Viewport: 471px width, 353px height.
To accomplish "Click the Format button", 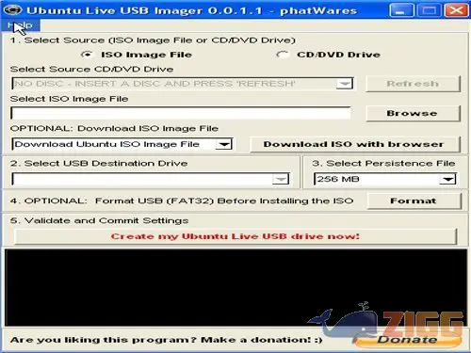I will pyautogui.click(x=414, y=201).
